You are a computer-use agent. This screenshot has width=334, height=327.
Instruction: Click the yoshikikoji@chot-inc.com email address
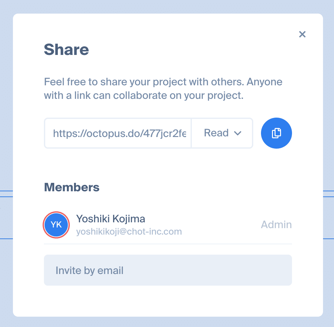click(129, 232)
